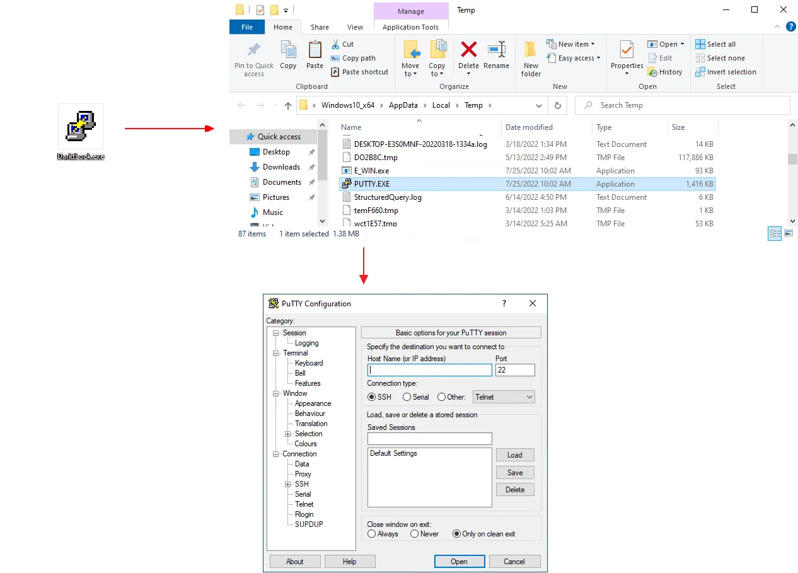Open the Telnet connection type dropdown
The width and height of the screenshot is (798, 573).
[x=504, y=397]
